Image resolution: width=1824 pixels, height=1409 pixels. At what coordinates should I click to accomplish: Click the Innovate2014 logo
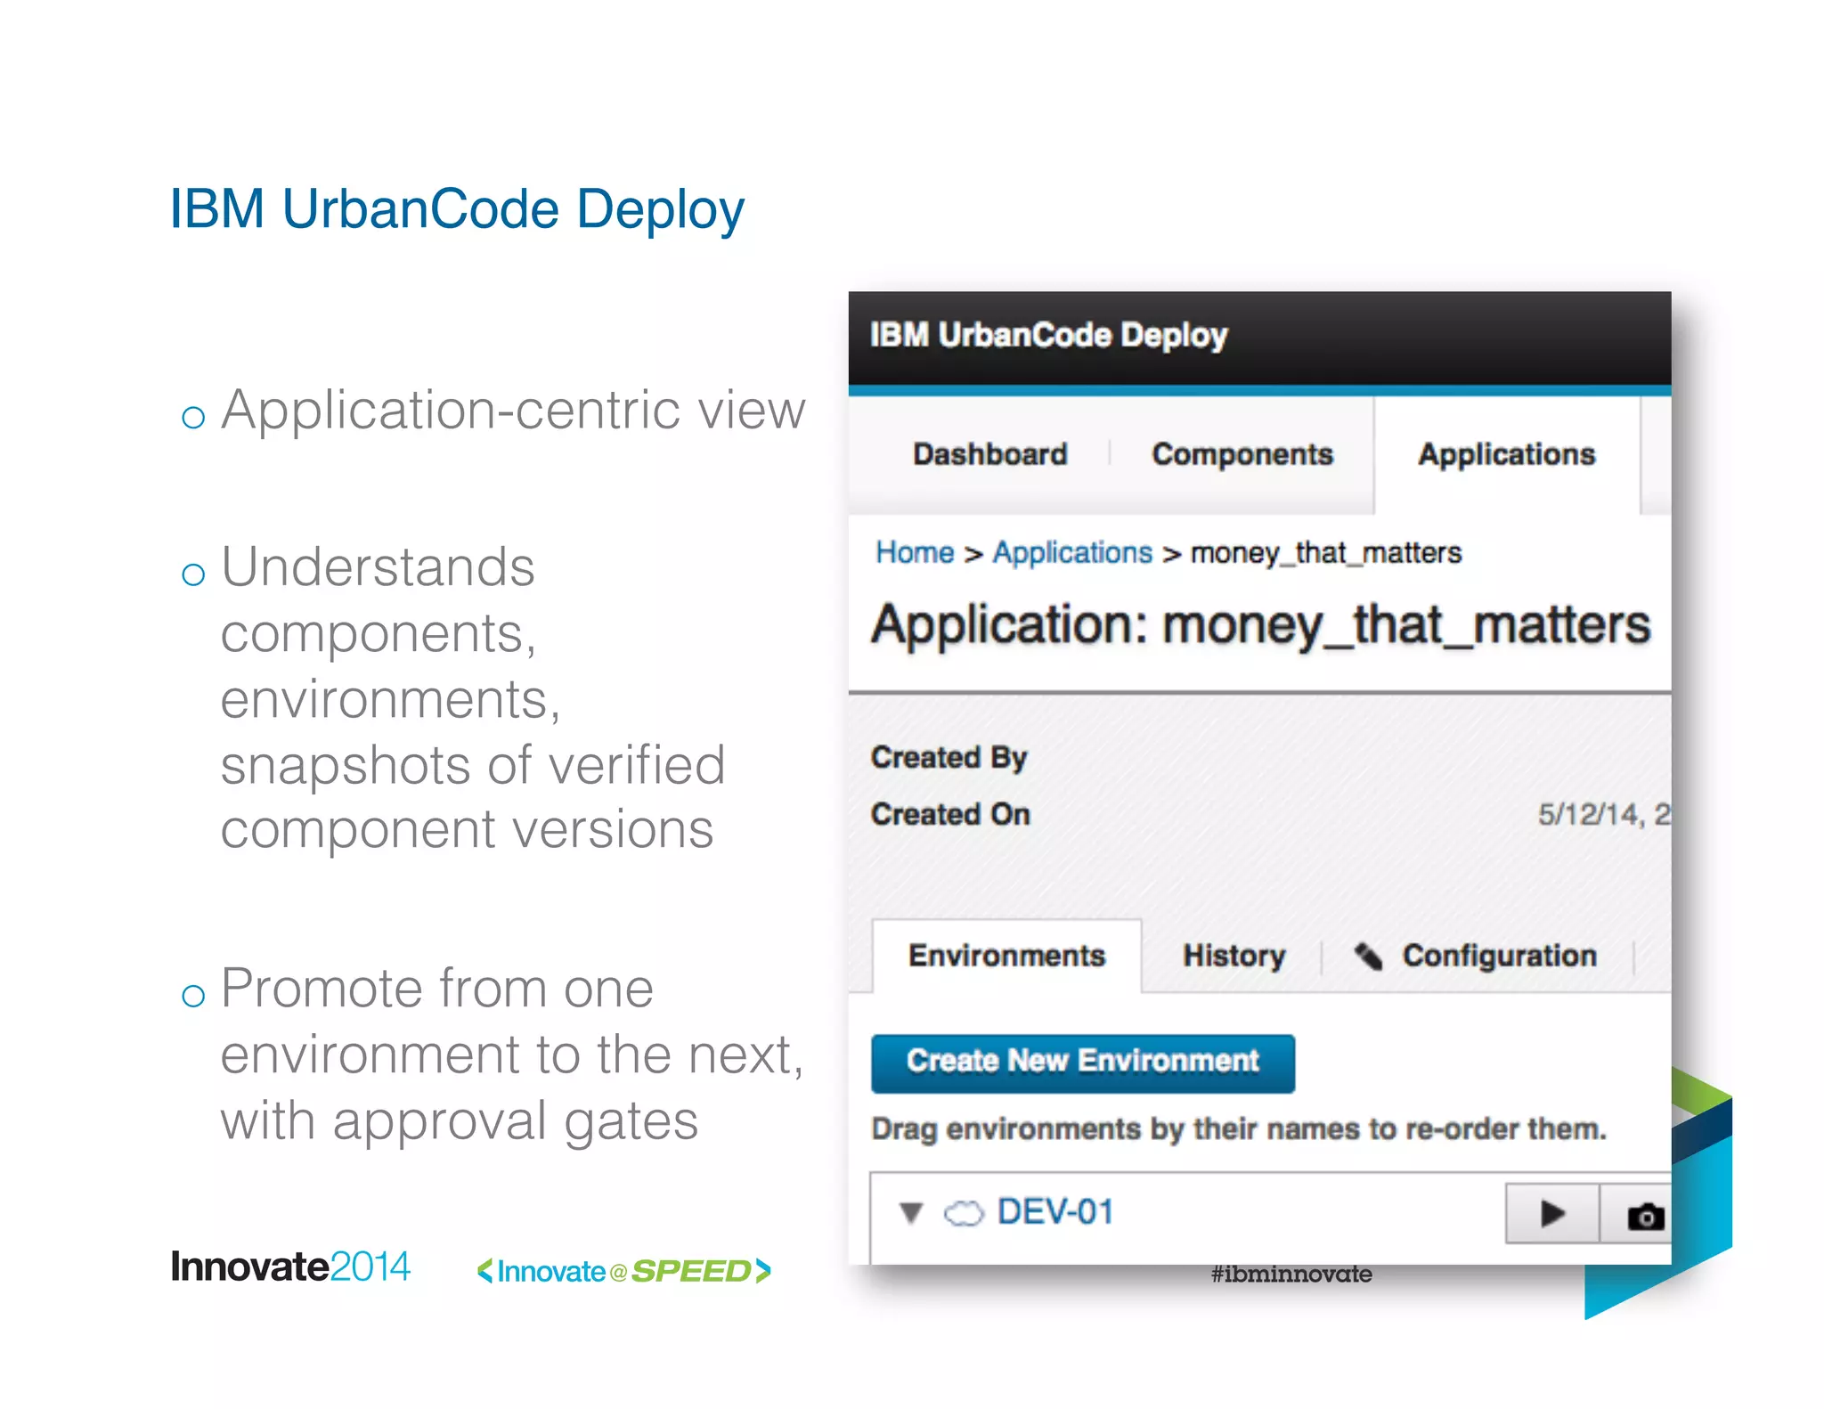[x=290, y=1266]
